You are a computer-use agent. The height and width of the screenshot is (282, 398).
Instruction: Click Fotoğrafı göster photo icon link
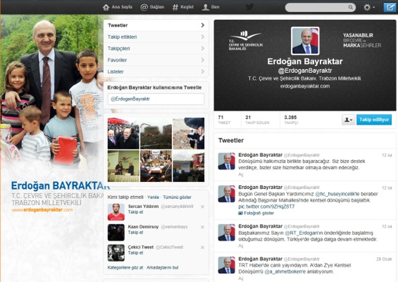(x=256, y=213)
